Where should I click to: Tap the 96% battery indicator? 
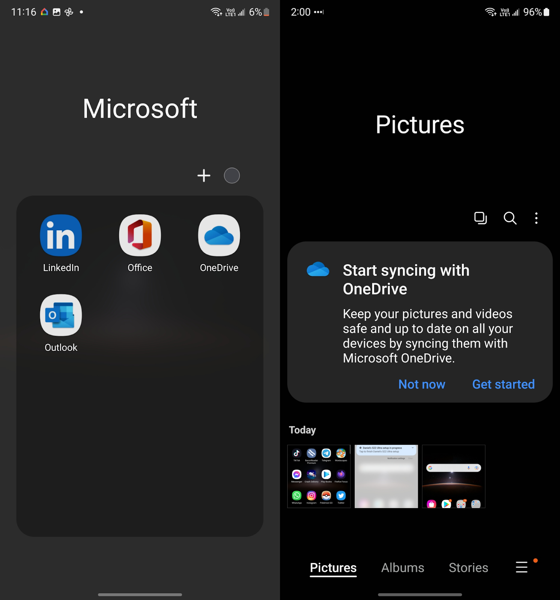tap(536, 12)
